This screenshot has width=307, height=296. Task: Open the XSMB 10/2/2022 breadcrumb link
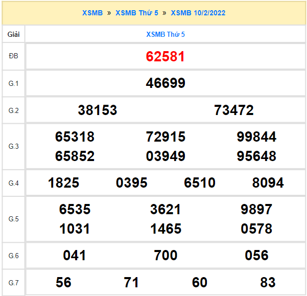pos(198,13)
